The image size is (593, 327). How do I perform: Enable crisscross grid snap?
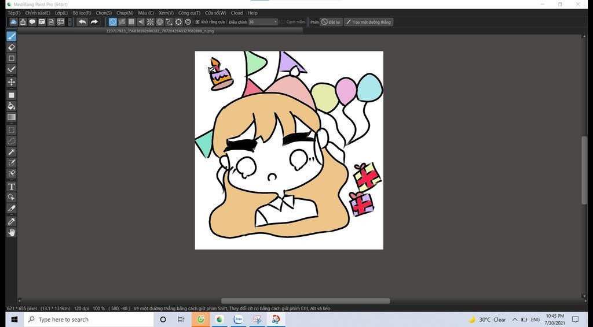pos(131,22)
